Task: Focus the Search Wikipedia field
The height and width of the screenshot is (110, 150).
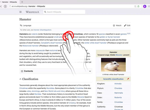Action: 64,12
